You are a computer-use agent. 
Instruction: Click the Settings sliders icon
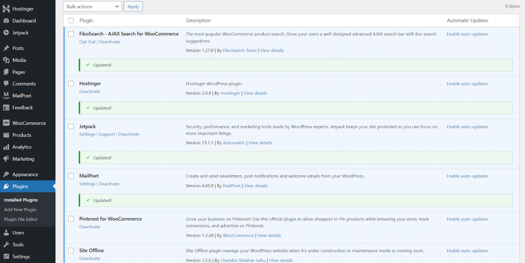coord(6,257)
